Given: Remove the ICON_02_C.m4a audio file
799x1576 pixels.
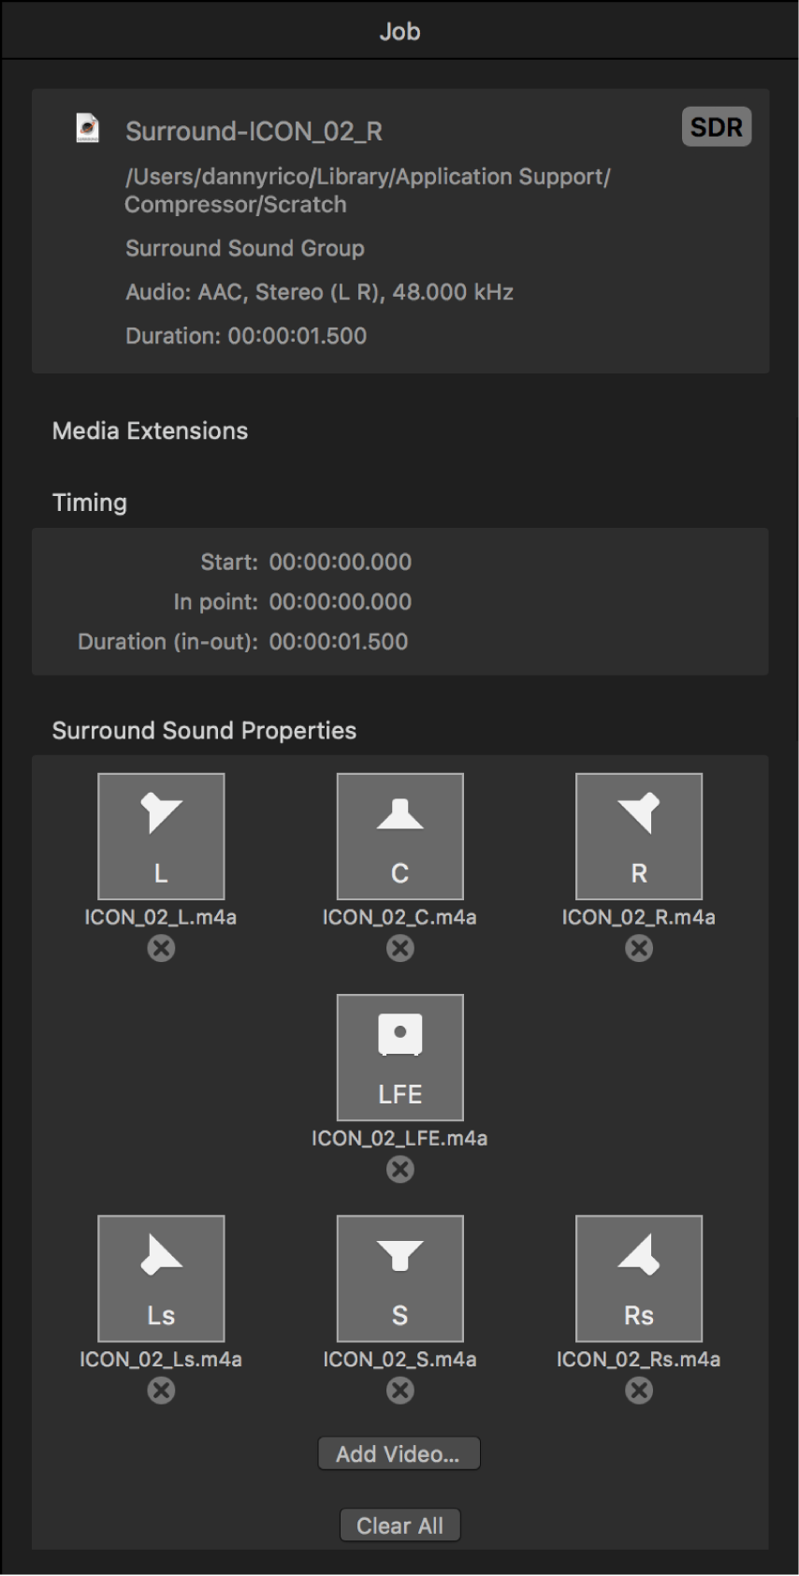Looking at the screenshot, I should pos(399,949).
